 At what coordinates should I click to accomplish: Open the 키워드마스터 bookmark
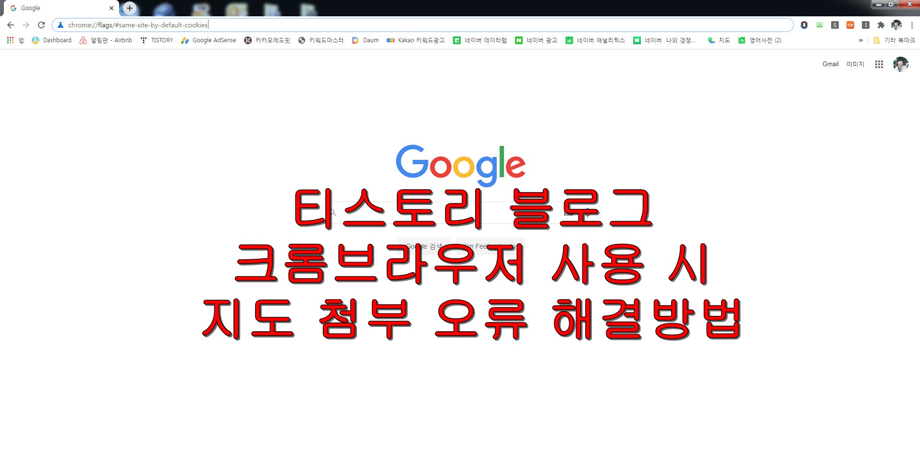point(321,40)
